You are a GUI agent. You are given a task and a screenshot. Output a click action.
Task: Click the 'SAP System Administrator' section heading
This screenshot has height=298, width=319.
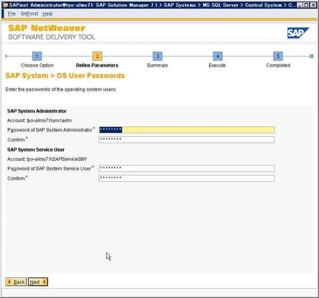pyautogui.click(x=37, y=111)
